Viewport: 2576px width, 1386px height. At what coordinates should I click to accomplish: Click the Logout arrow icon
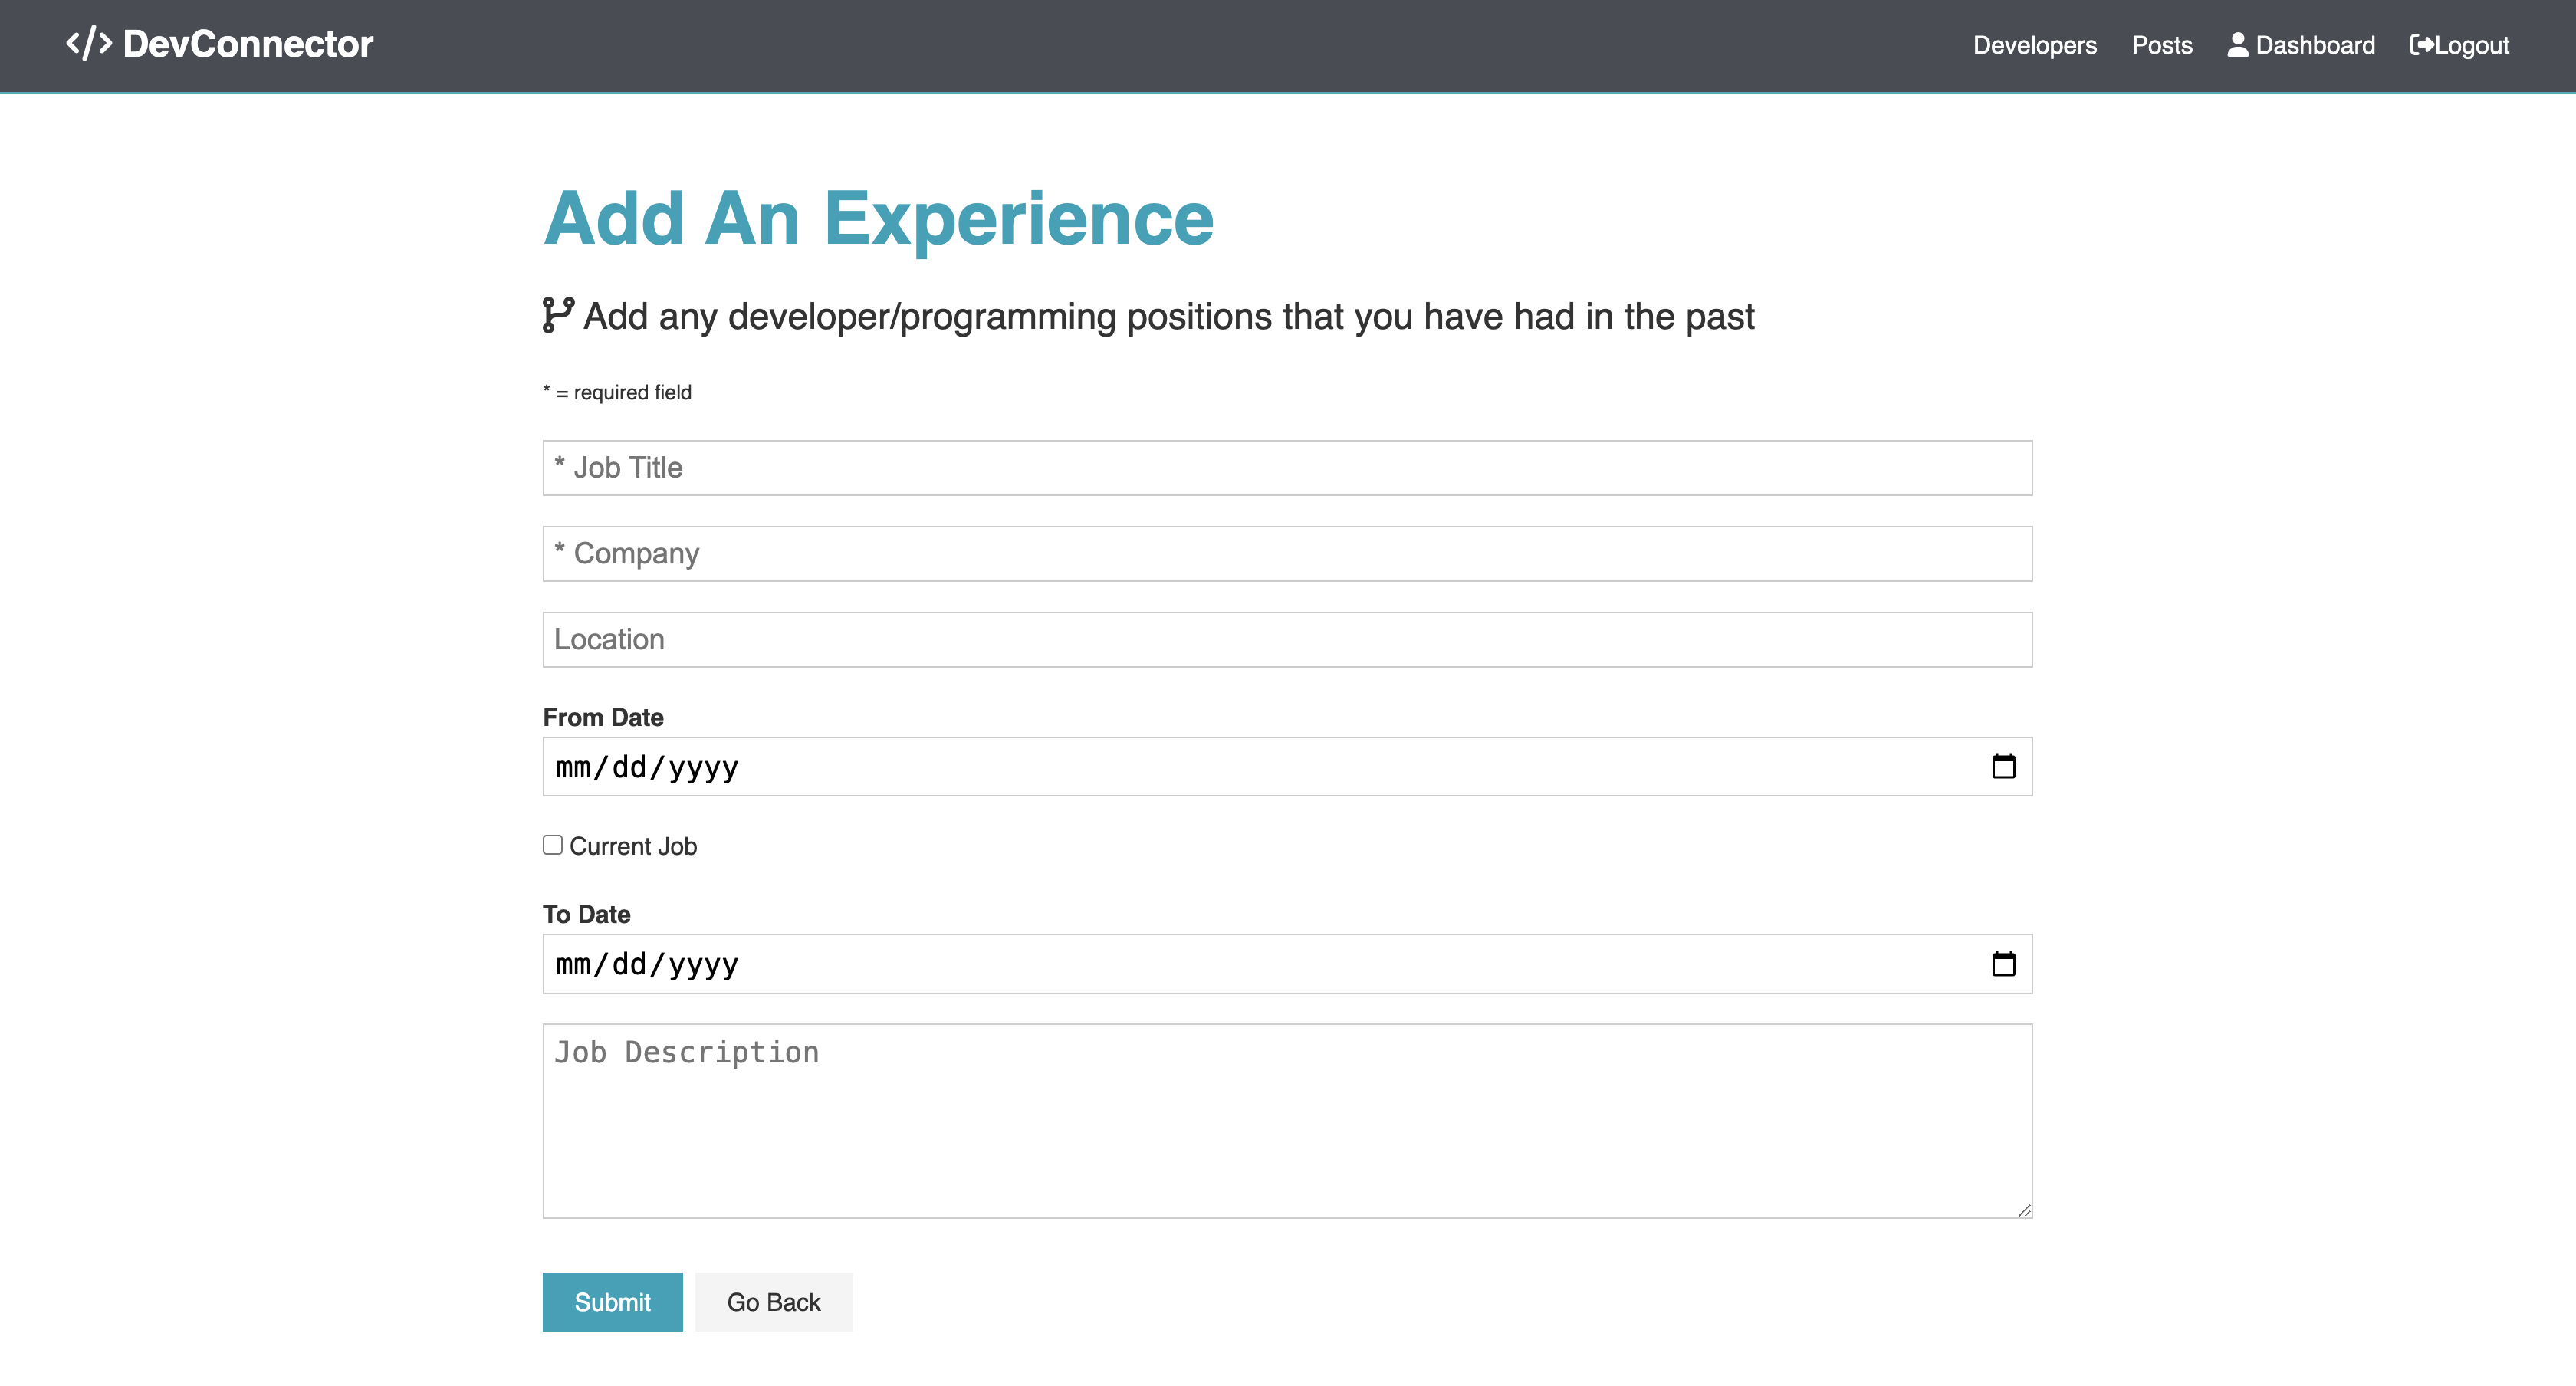[x=2421, y=45]
